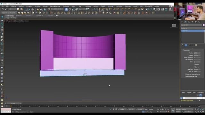Toggle the Selection Lock padlock icon
205x115 pixels.
pos(113,109)
